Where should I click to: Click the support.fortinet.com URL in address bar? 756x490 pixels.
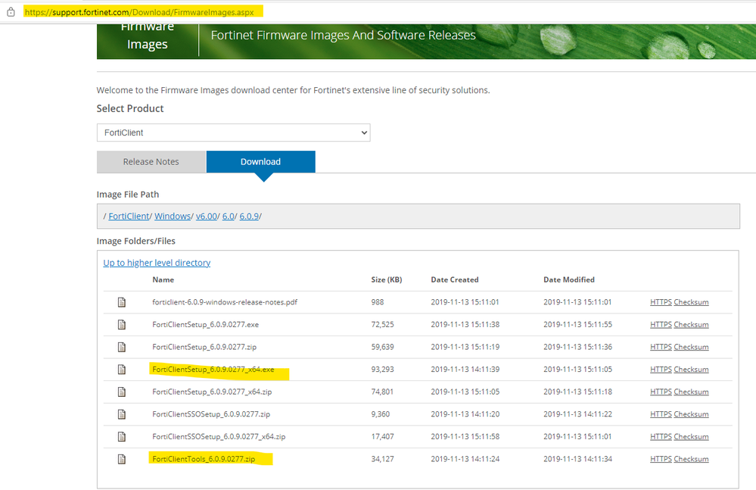coord(139,12)
